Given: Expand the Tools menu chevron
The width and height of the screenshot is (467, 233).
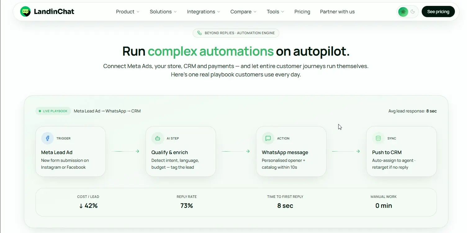Looking at the screenshot, I should coord(283,12).
